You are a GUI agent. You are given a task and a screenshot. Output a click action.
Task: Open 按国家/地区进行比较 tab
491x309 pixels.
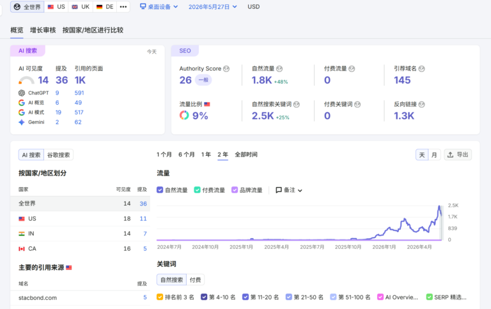click(93, 30)
